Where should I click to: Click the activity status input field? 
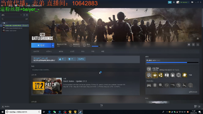86,70
